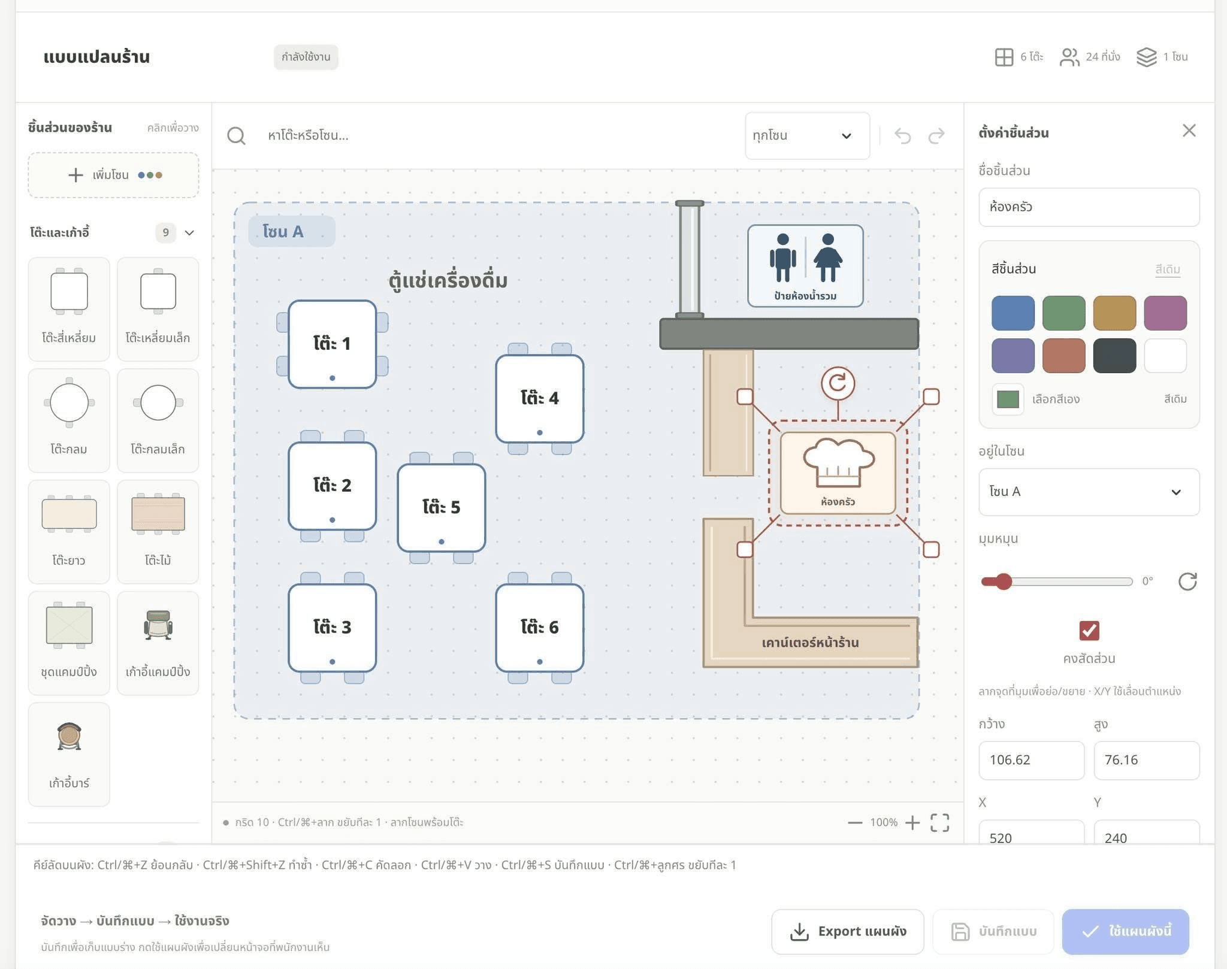Add the เก้าอี้บาร์ bar stool piece
The width and height of the screenshot is (1227, 969).
tap(69, 755)
